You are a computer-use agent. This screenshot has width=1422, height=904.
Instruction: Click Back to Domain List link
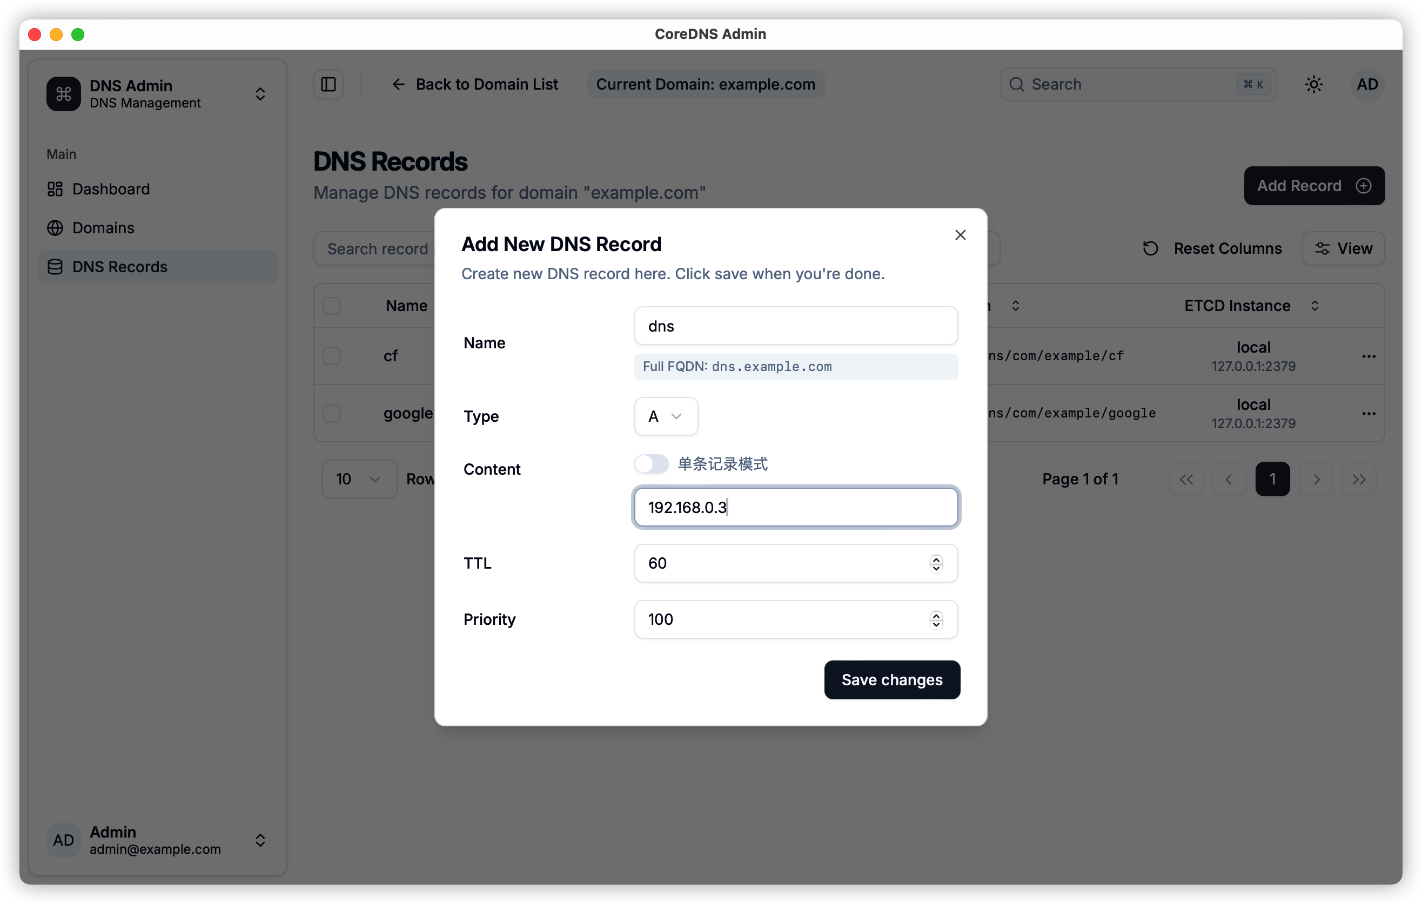tap(475, 84)
